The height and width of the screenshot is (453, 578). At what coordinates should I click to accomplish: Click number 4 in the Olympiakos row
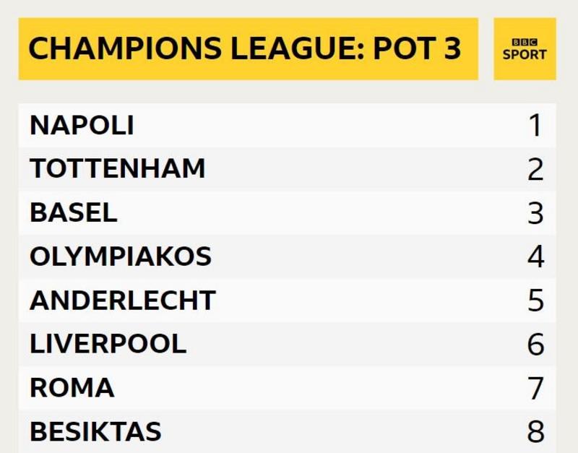coord(535,256)
